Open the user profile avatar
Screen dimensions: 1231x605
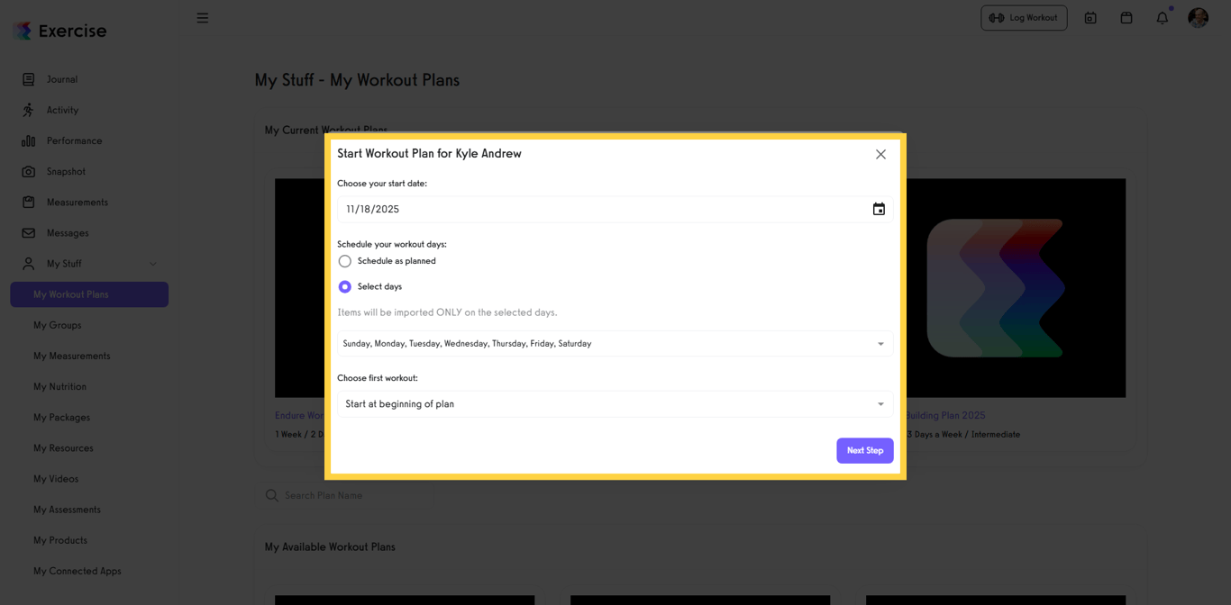tap(1198, 18)
